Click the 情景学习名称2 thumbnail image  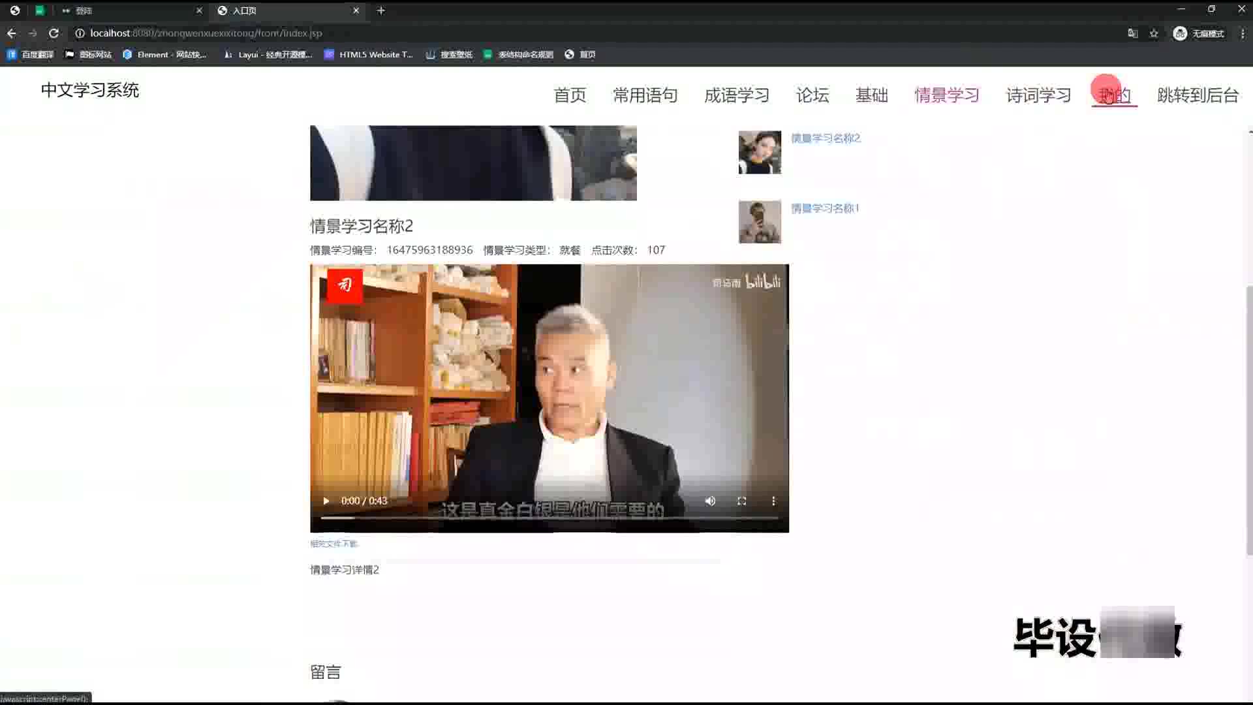760,152
